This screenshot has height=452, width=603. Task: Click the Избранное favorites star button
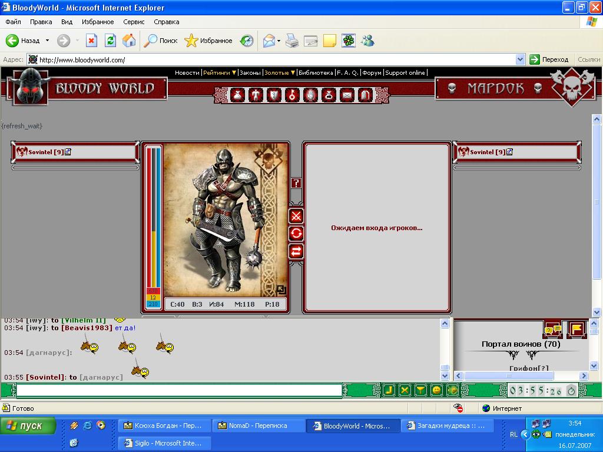[x=208, y=41]
